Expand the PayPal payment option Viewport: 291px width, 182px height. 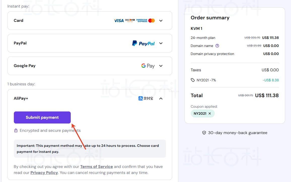click(x=161, y=43)
